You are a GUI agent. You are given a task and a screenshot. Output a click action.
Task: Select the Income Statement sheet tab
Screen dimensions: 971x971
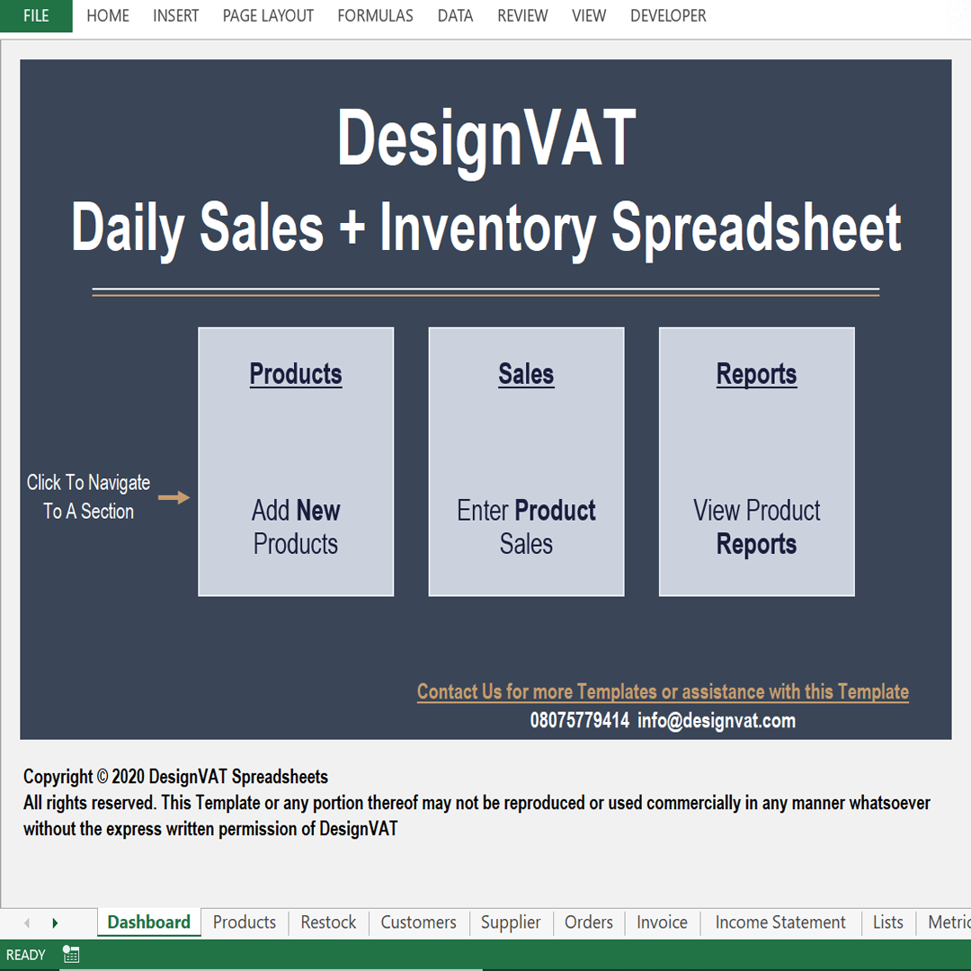click(779, 922)
